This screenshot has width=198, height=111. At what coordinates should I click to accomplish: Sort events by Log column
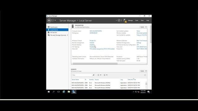(122, 80)
